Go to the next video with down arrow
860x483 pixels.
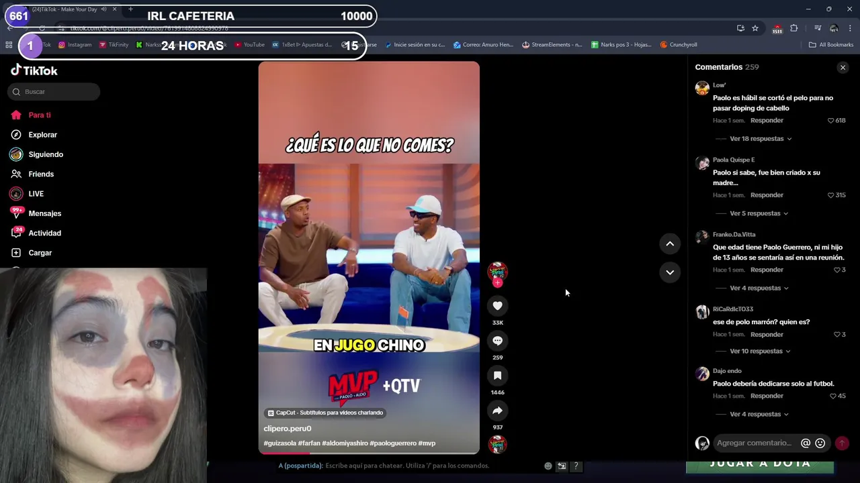coord(670,272)
